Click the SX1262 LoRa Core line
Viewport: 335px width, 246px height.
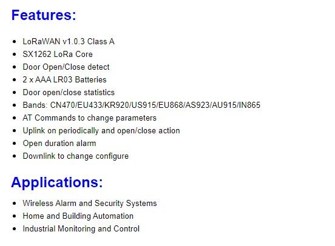pos(58,54)
